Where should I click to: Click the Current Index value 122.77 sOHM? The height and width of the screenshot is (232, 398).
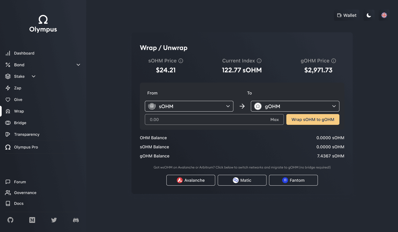tap(242, 70)
